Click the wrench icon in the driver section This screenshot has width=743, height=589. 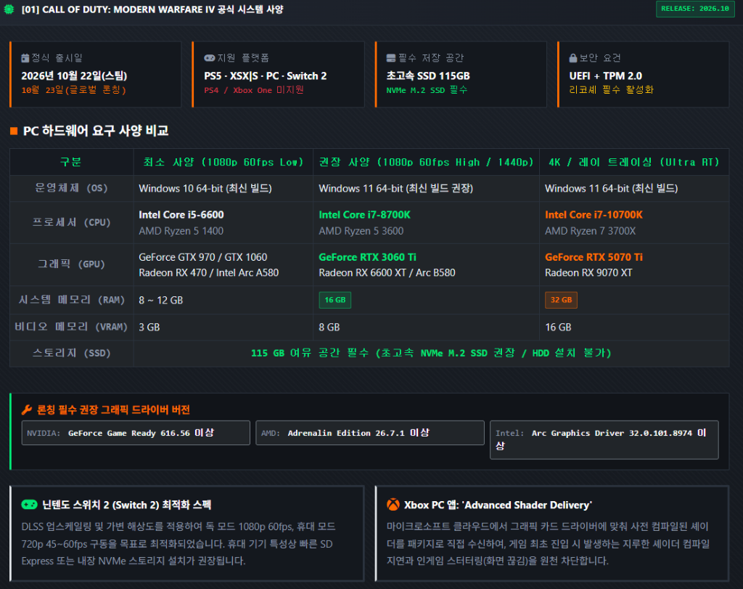[x=27, y=410]
